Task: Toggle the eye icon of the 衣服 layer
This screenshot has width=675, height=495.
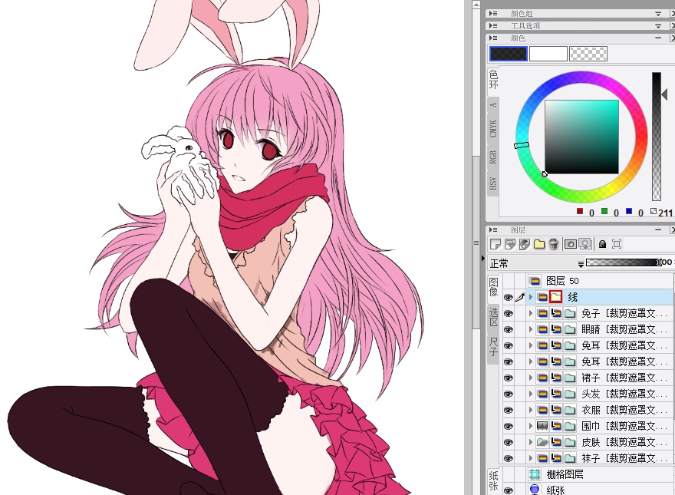Action: click(x=509, y=410)
